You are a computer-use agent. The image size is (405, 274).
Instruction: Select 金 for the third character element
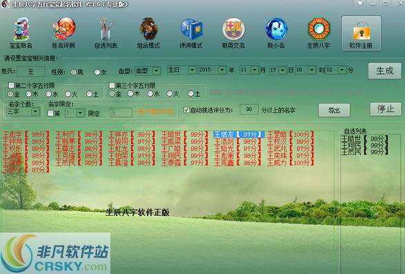pos(112,94)
